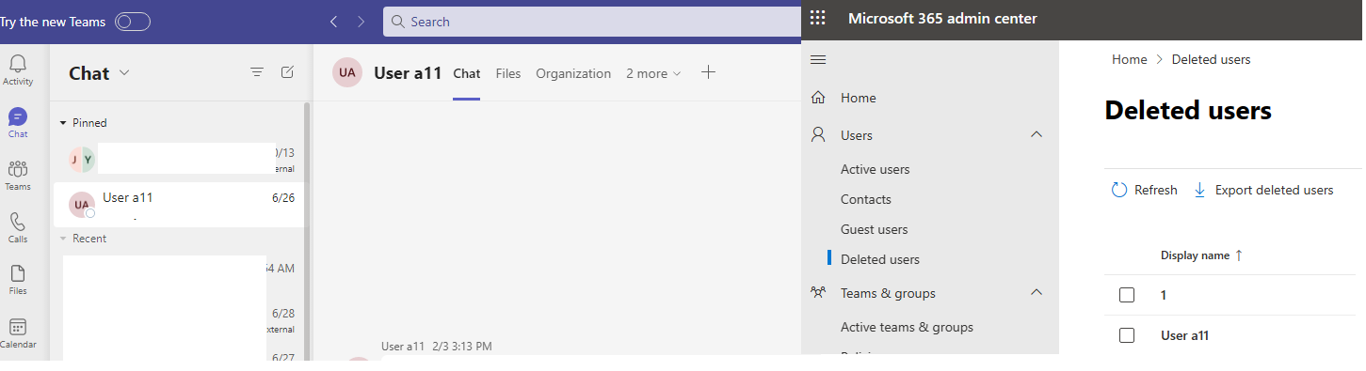Open deleted user User a11
The height and width of the screenshot is (371, 1366).
tap(1185, 335)
